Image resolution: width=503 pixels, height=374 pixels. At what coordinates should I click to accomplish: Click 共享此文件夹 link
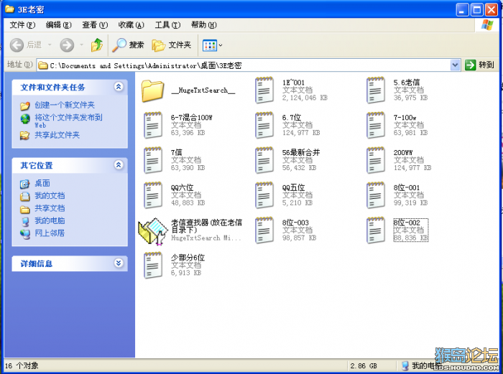57,135
